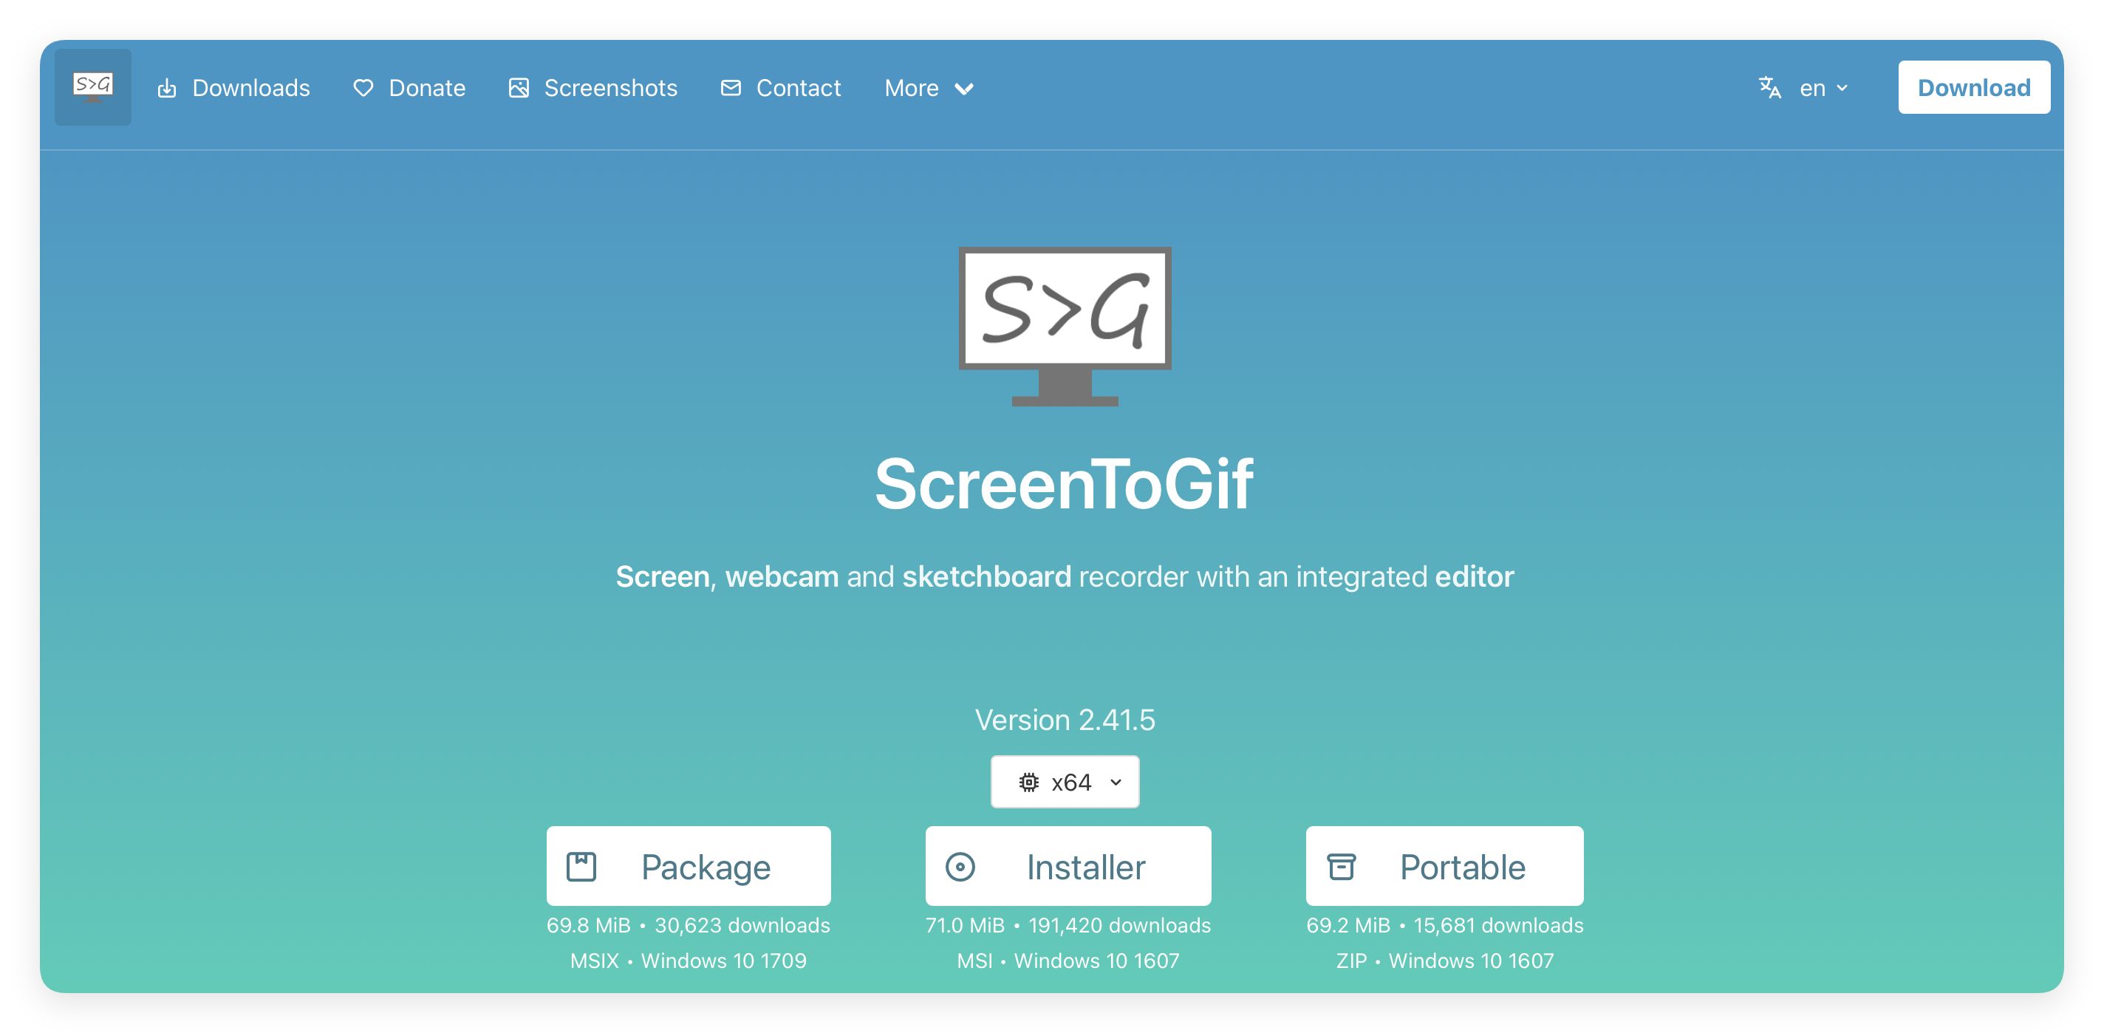Click the package box icon
Viewport: 2104px width, 1033px height.
tap(581, 866)
